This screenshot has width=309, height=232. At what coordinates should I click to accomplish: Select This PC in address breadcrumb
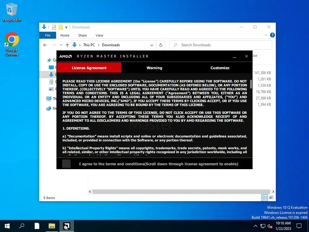pyautogui.click(x=89, y=45)
